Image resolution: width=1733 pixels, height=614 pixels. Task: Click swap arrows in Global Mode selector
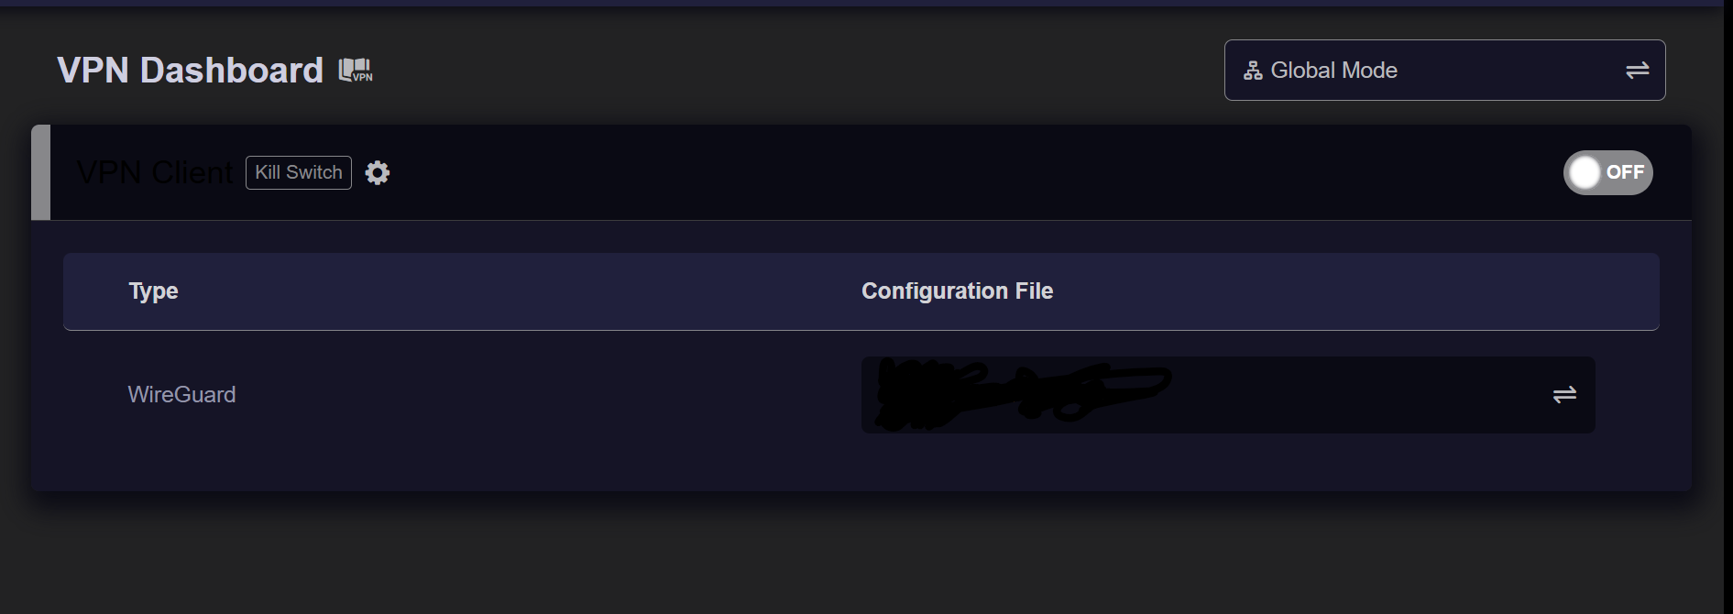[x=1637, y=71]
